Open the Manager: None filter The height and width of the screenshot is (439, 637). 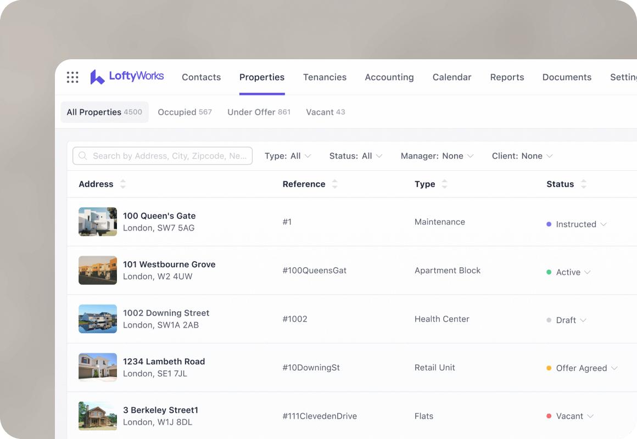pyautogui.click(x=437, y=156)
